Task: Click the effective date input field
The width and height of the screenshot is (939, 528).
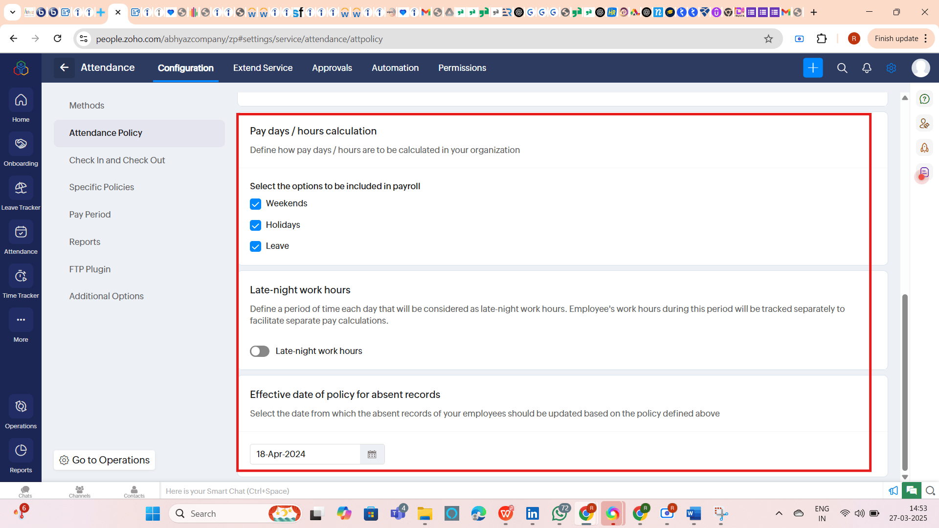Action: [x=305, y=454]
